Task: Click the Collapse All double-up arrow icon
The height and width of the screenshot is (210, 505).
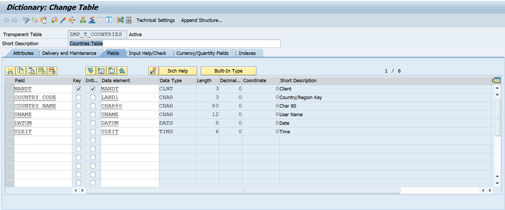Action: (x=122, y=71)
